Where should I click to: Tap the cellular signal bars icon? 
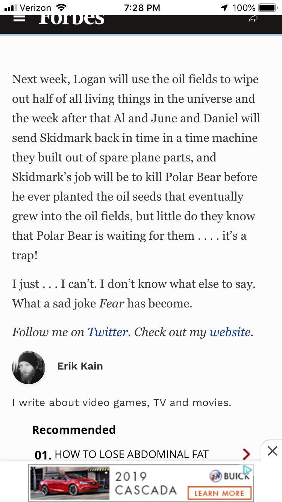[11, 8]
